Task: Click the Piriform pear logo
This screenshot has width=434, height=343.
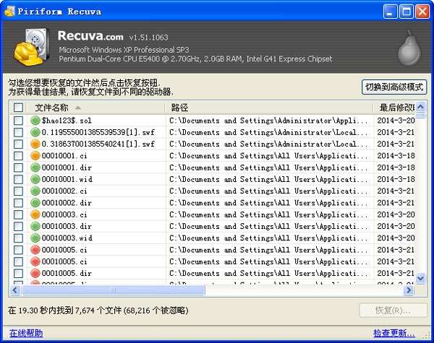Action: point(409,48)
